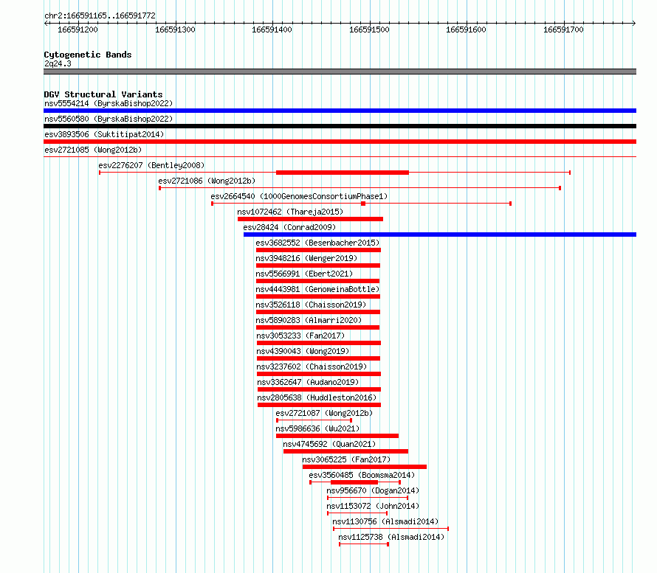The width and height of the screenshot is (657, 573).
Task: Select the blue esv28424 Conrad2009 bar
Action: [x=440, y=235]
